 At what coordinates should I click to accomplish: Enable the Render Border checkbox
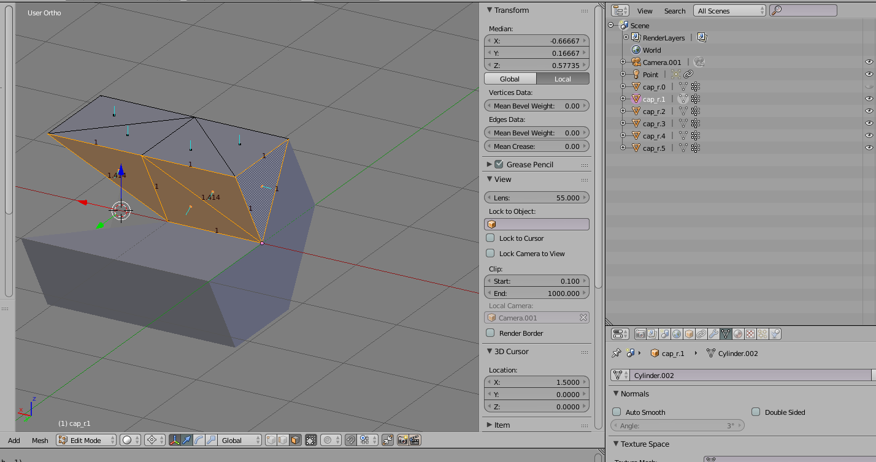click(490, 333)
